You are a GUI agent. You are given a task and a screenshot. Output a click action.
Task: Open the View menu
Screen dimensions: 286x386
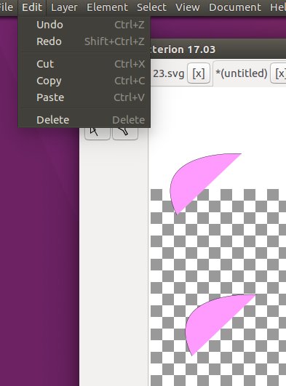pos(187,7)
